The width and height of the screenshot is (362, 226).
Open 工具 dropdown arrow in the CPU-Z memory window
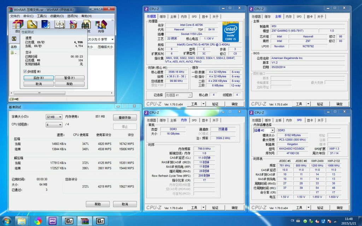point(203,208)
